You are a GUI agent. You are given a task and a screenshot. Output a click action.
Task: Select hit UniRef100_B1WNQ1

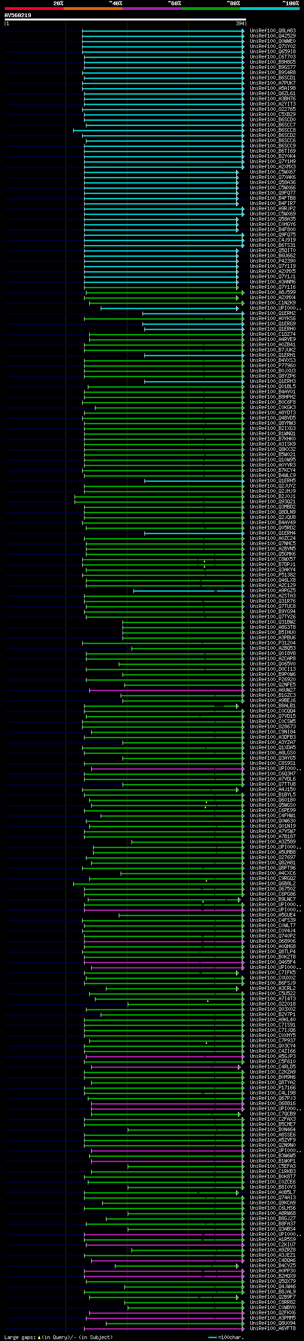pos(273,434)
